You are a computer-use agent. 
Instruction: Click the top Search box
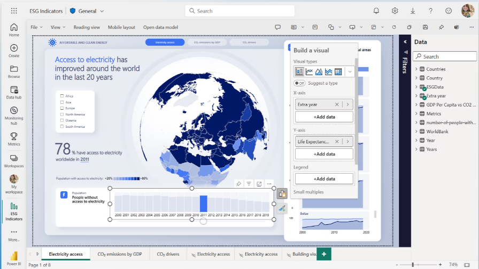pyautogui.click(x=240, y=11)
